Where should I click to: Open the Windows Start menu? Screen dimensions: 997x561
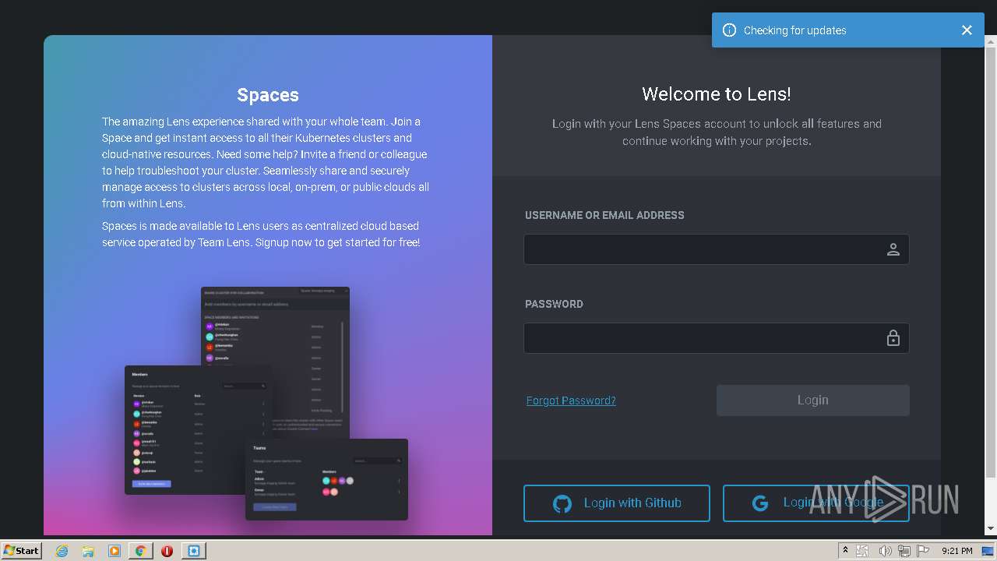click(x=21, y=550)
